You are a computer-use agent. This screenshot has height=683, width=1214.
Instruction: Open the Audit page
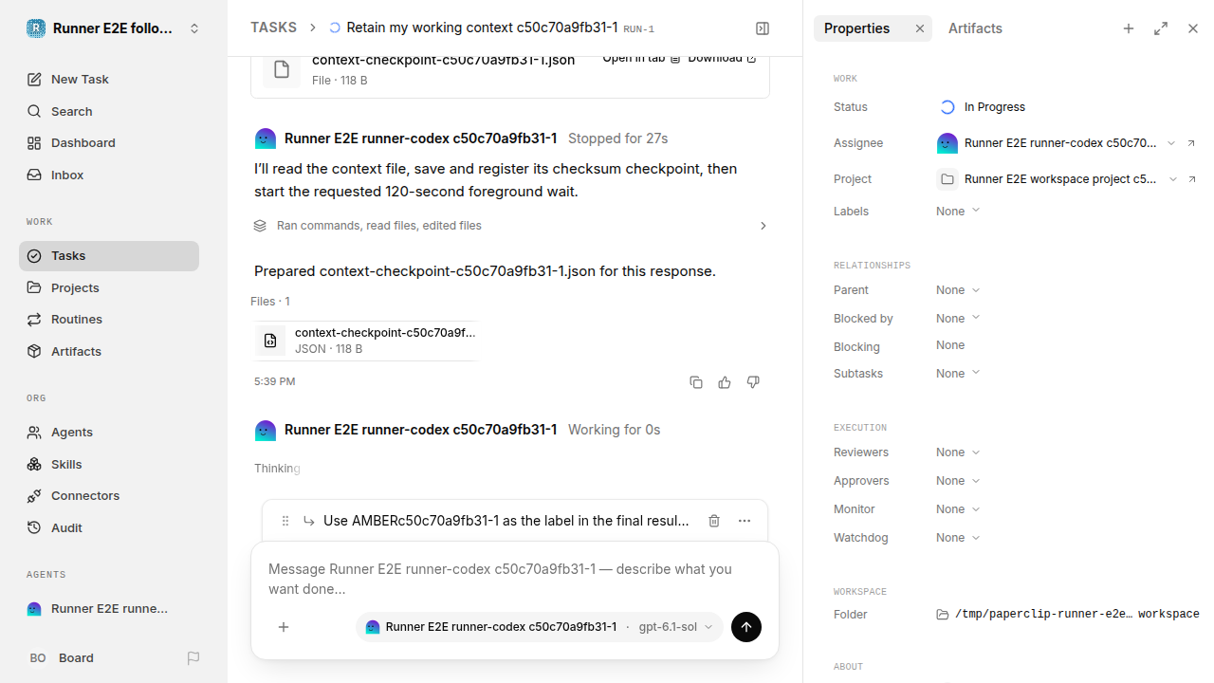coord(109,528)
